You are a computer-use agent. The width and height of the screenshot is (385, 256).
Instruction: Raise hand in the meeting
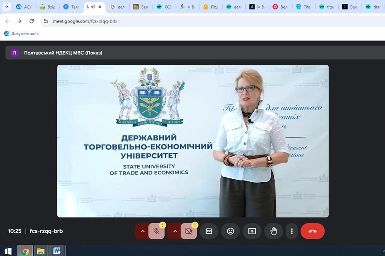273,231
